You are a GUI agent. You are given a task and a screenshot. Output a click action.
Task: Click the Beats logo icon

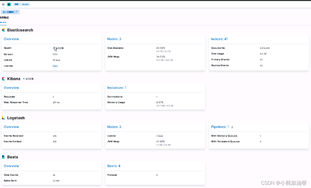pos(3,157)
